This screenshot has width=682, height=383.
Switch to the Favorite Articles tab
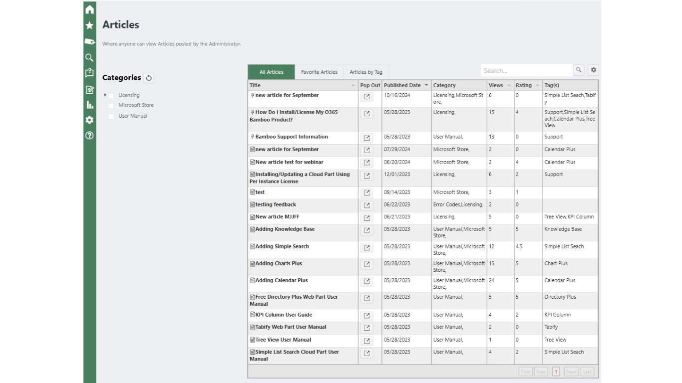(x=319, y=72)
